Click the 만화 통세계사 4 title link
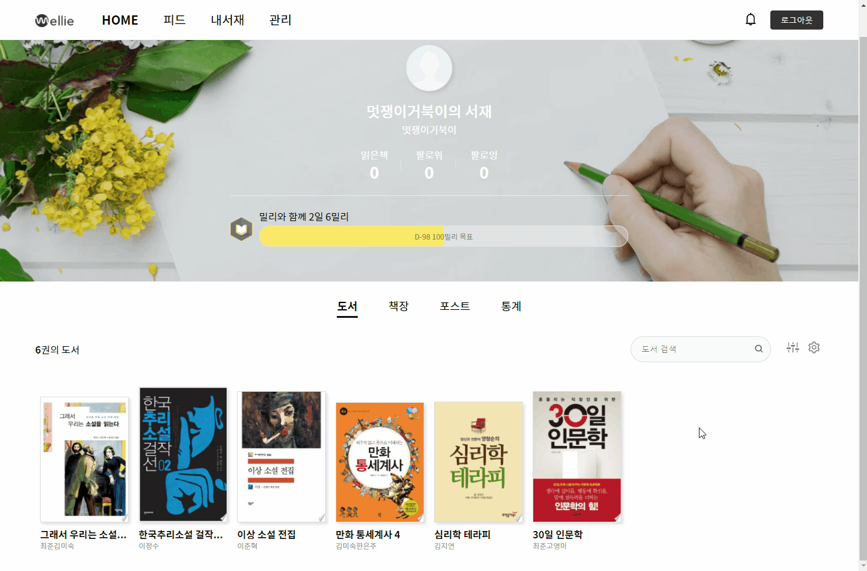This screenshot has width=867, height=571. coord(368,535)
